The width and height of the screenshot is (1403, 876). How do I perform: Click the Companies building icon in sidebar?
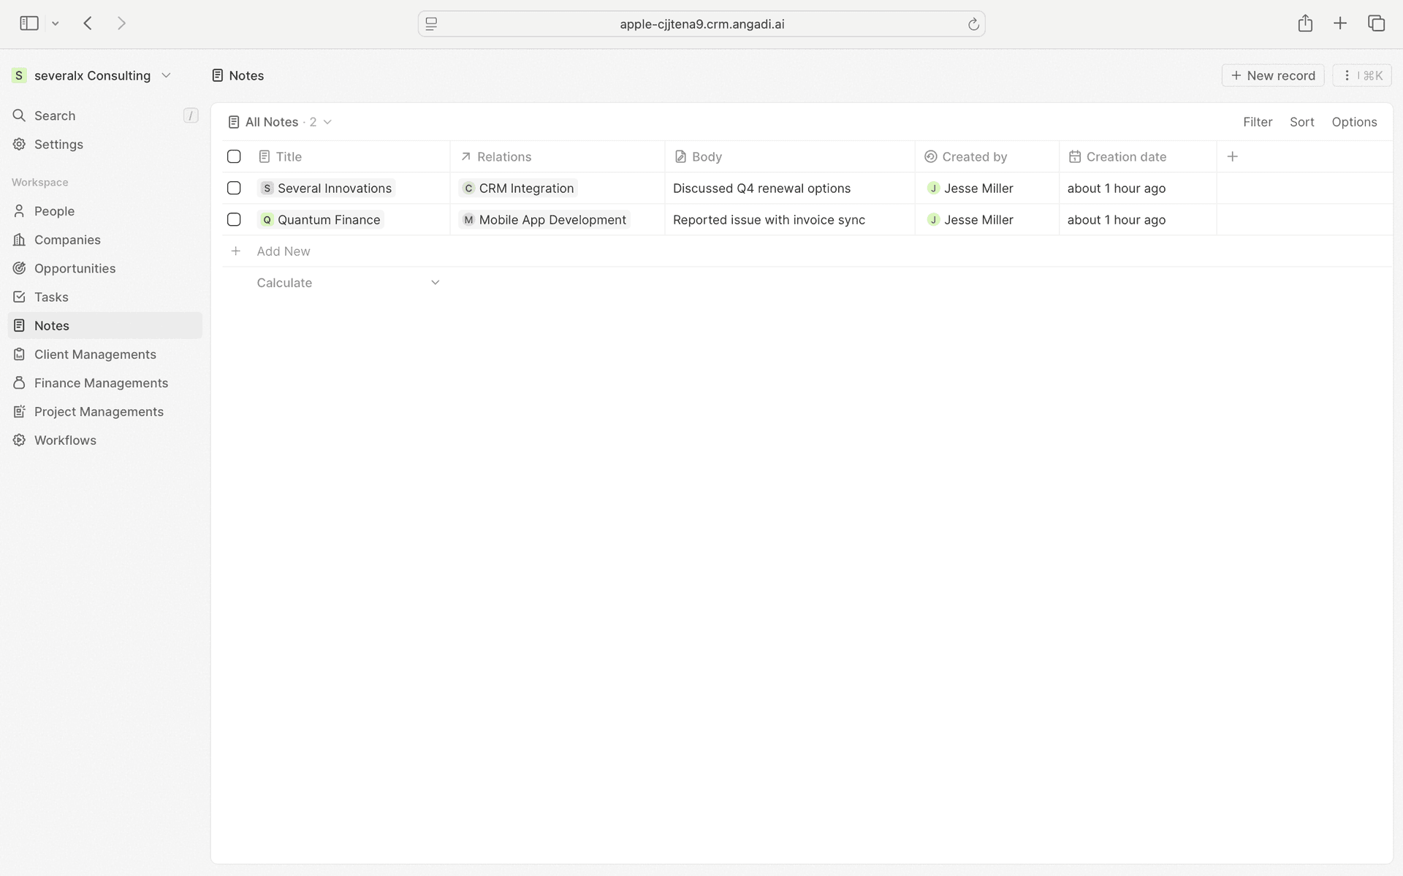[x=20, y=240]
